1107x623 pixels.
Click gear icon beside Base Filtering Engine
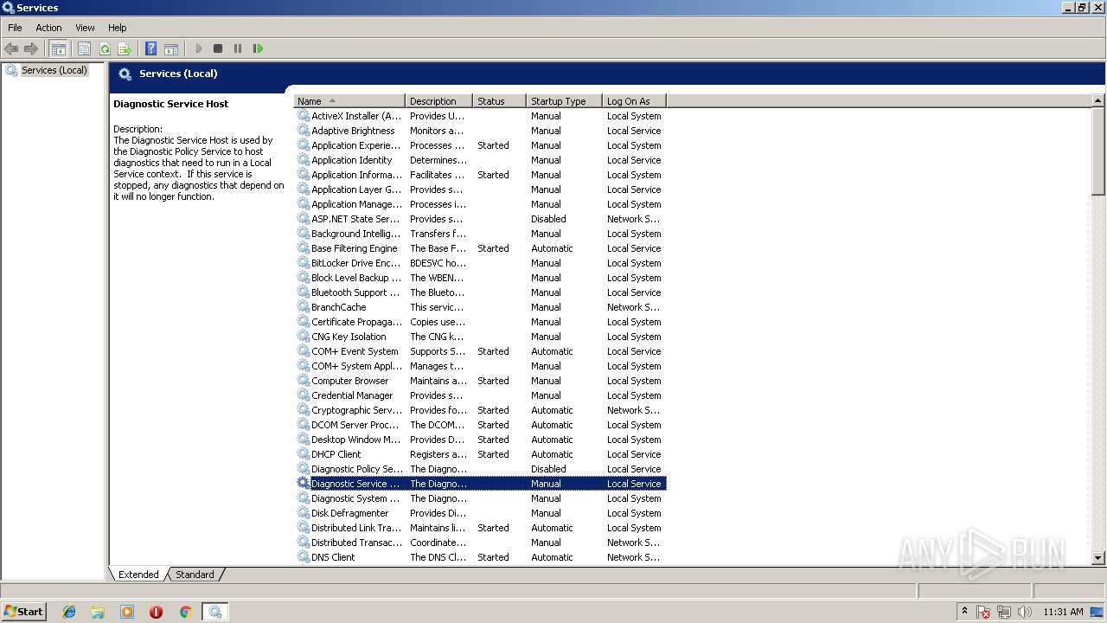(x=304, y=248)
